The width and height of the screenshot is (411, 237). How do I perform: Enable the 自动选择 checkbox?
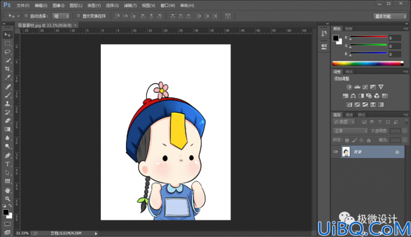26,16
